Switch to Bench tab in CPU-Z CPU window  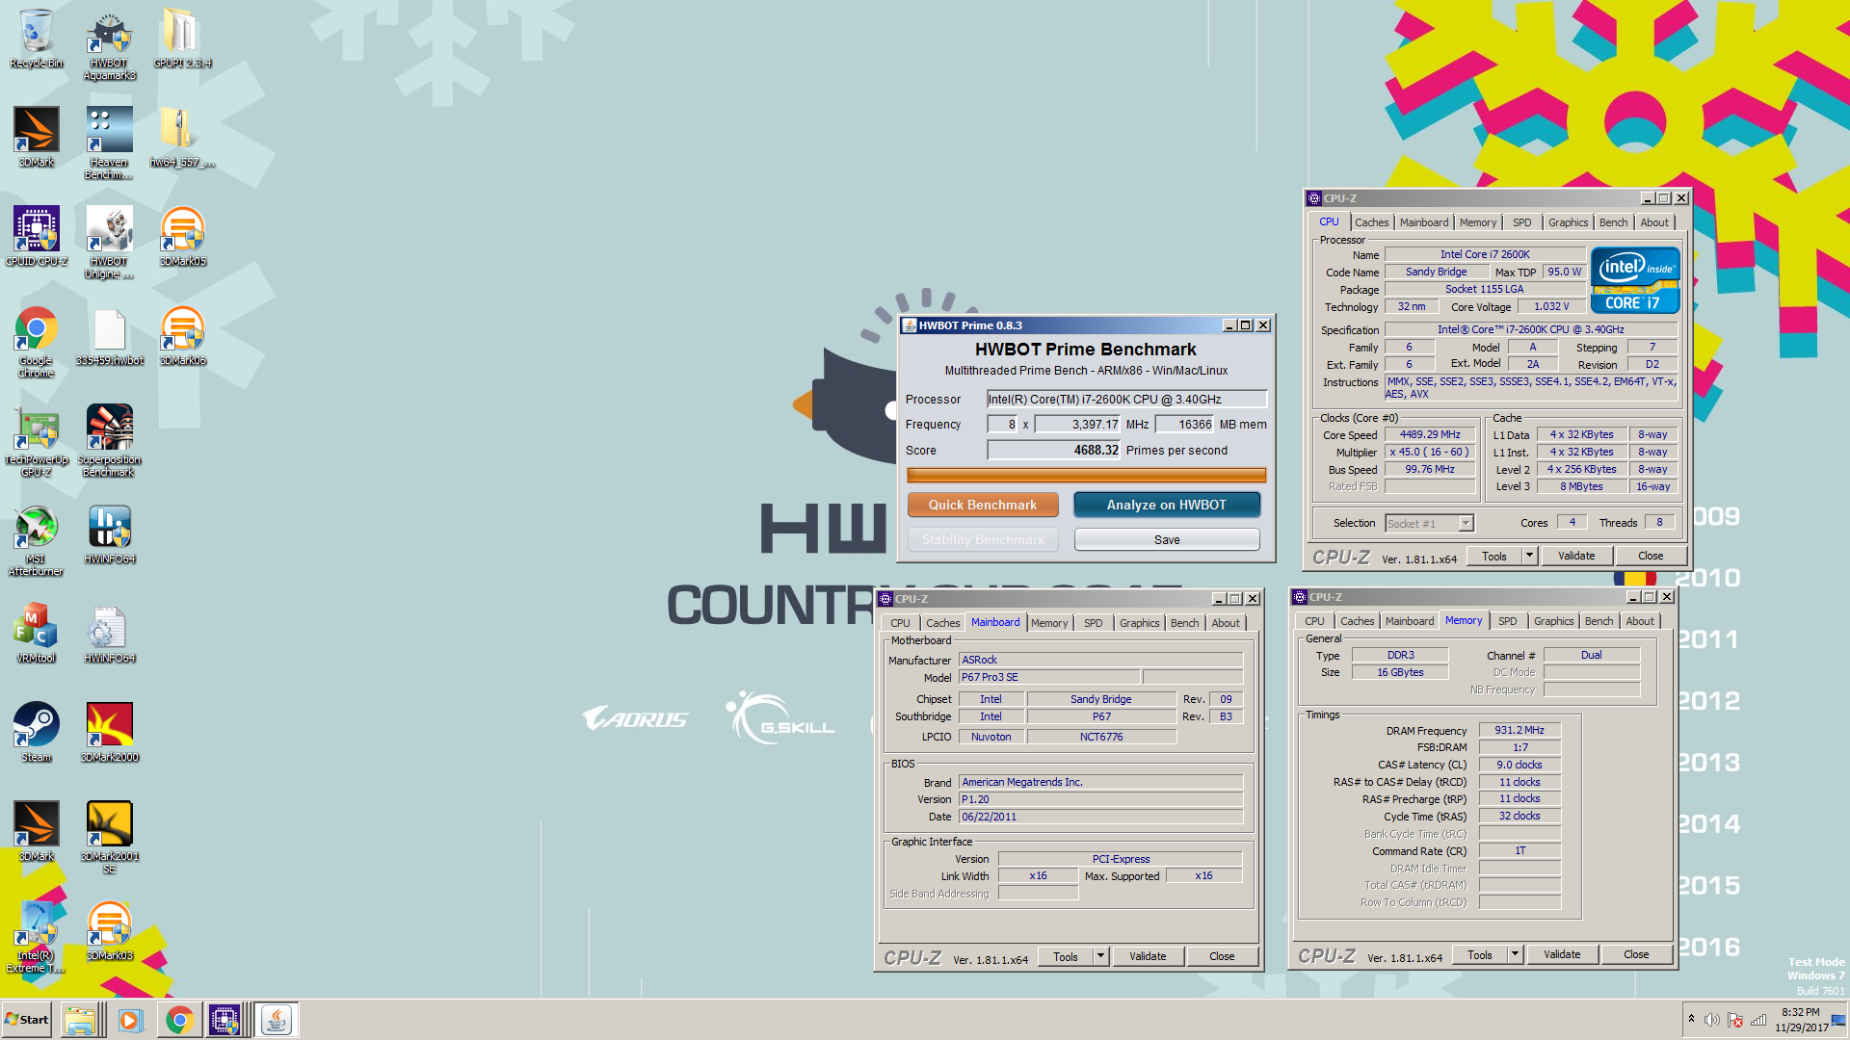coord(1613,222)
